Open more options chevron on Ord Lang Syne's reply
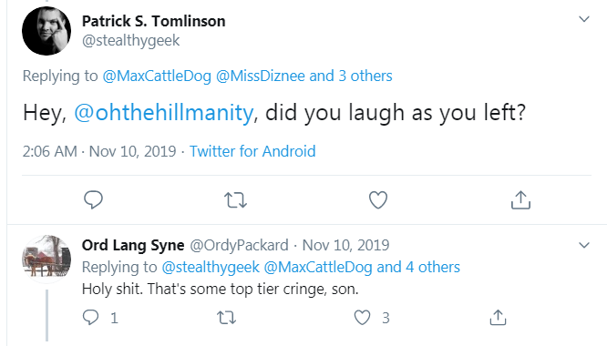The width and height of the screenshot is (607, 346). point(584,245)
